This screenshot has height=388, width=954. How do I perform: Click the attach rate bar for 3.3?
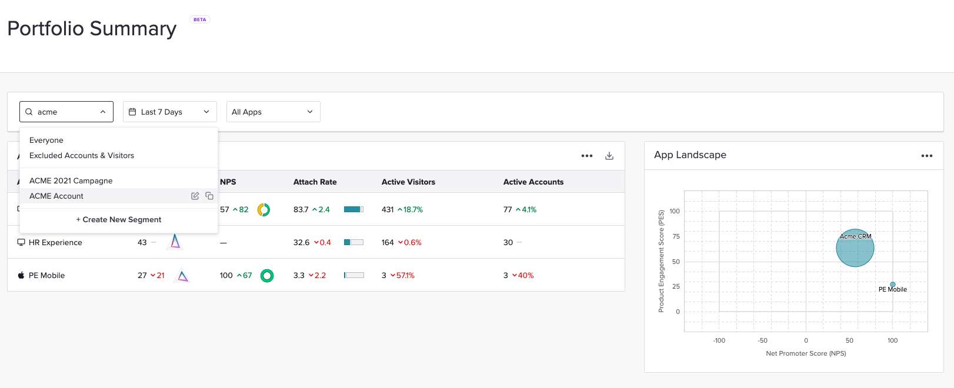click(x=353, y=275)
